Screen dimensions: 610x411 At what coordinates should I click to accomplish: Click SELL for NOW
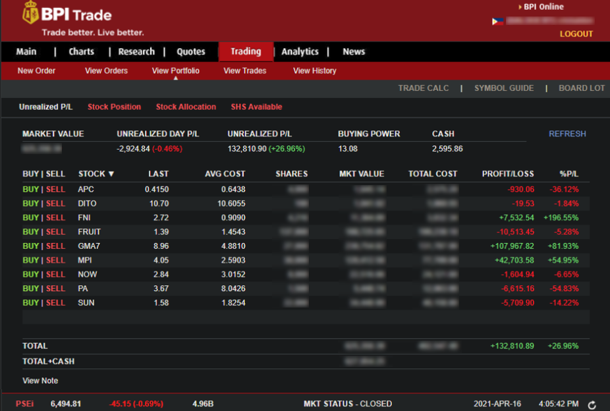click(55, 275)
